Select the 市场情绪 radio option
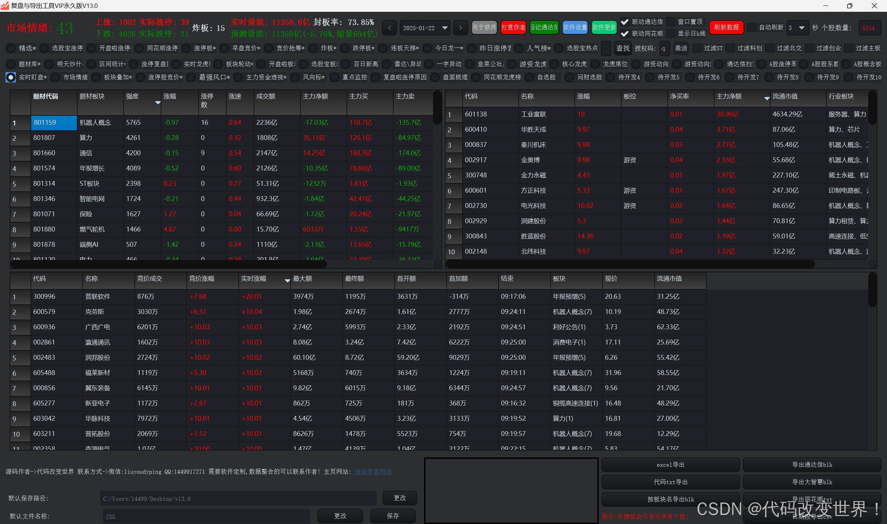The image size is (887, 524). tap(56, 77)
